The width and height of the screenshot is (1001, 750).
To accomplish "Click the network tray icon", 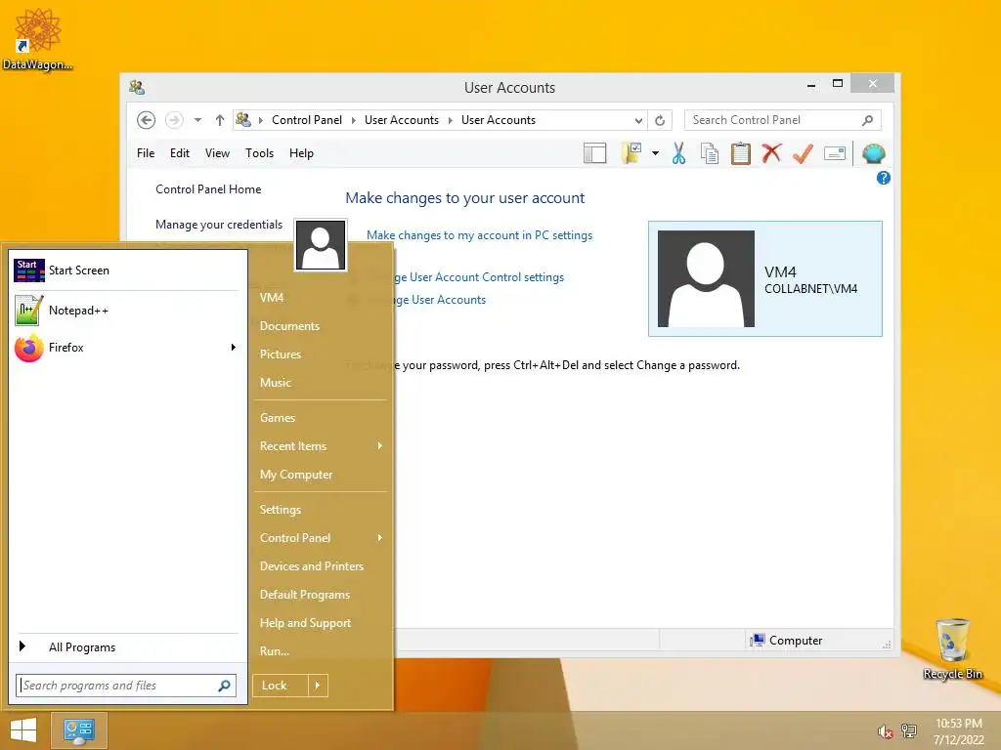I will point(908,731).
